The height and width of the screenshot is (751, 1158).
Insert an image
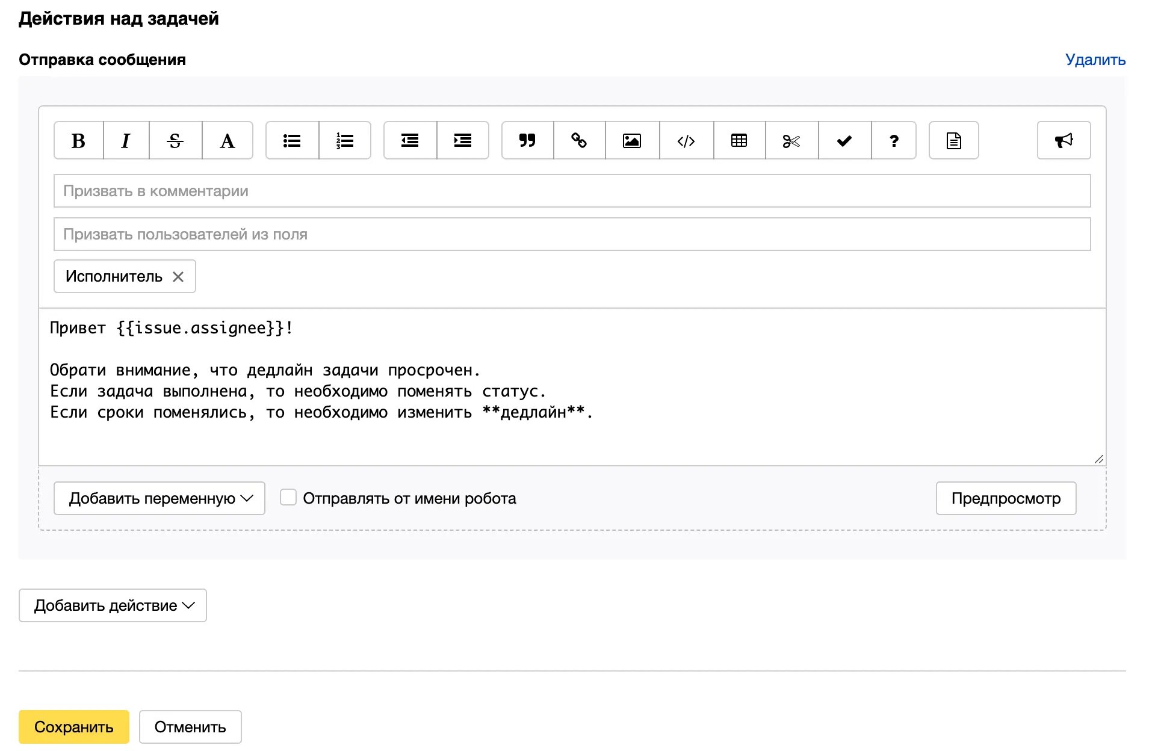[631, 141]
